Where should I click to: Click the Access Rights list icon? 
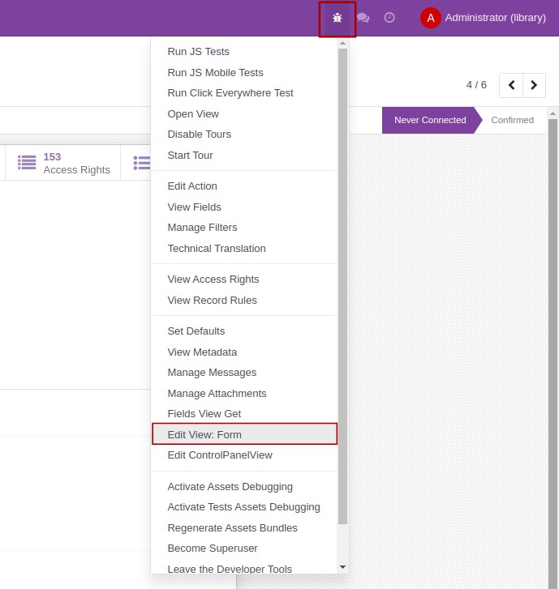[27, 163]
